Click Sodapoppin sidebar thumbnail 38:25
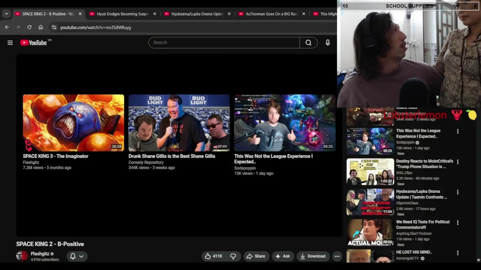This screenshot has width=481, height=270. click(370, 141)
